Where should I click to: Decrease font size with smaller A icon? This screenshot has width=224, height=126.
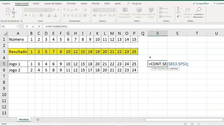click(x=58, y=10)
